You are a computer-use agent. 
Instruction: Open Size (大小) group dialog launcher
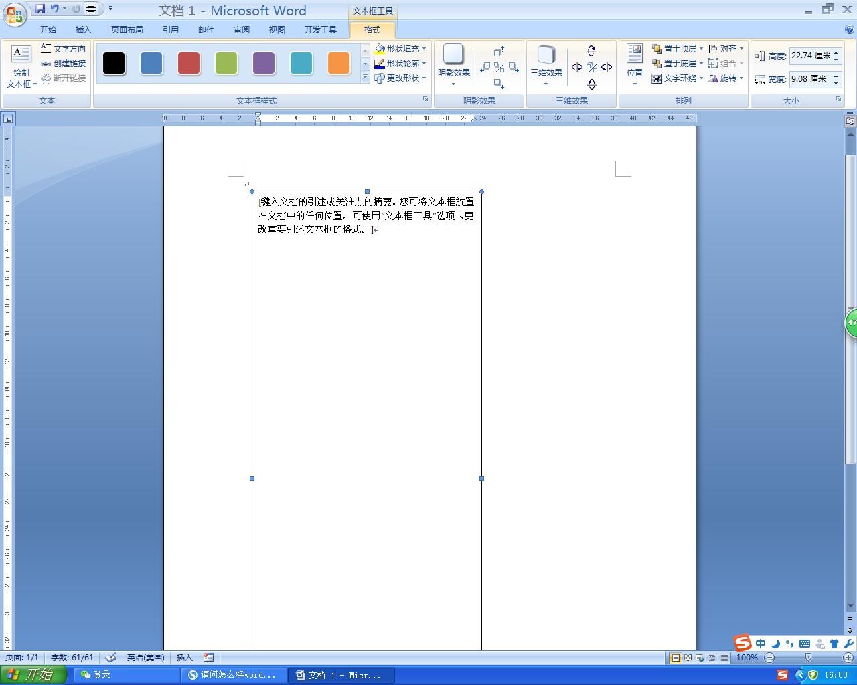838,100
